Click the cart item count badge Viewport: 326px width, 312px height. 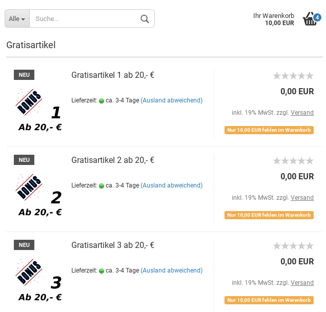coord(317,17)
